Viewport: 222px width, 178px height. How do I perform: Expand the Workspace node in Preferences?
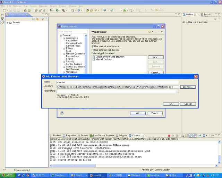[x=64, y=72]
